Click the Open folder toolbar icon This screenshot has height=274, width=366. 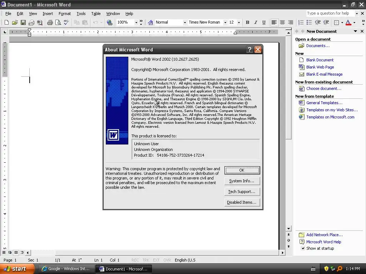tap(15, 22)
